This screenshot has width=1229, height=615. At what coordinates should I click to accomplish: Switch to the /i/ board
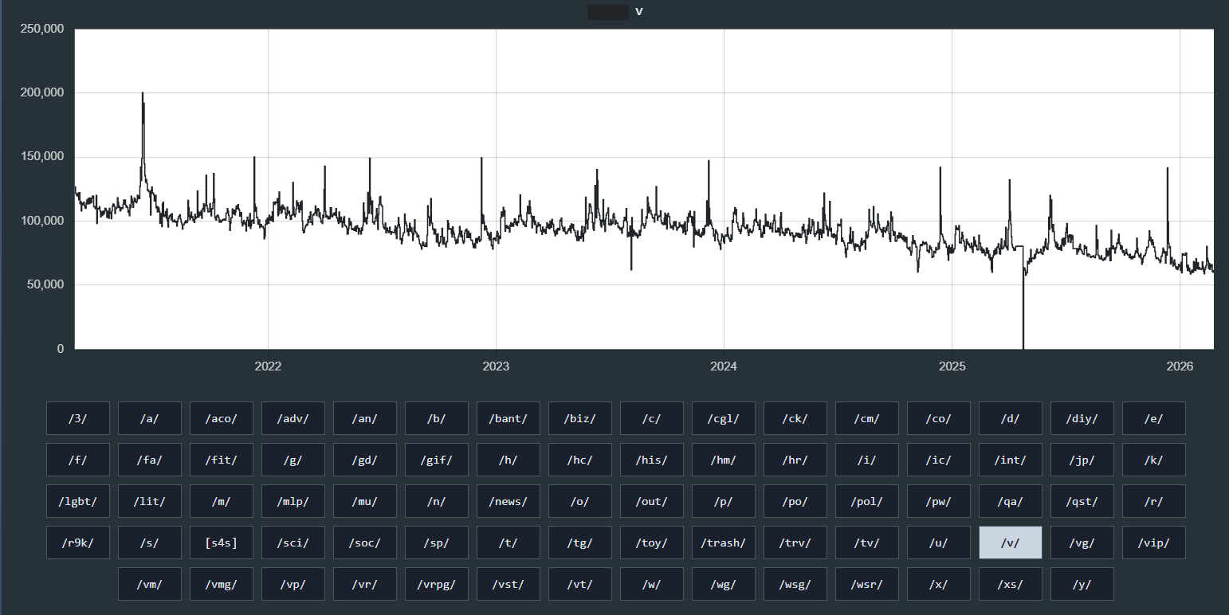coord(867,460)
